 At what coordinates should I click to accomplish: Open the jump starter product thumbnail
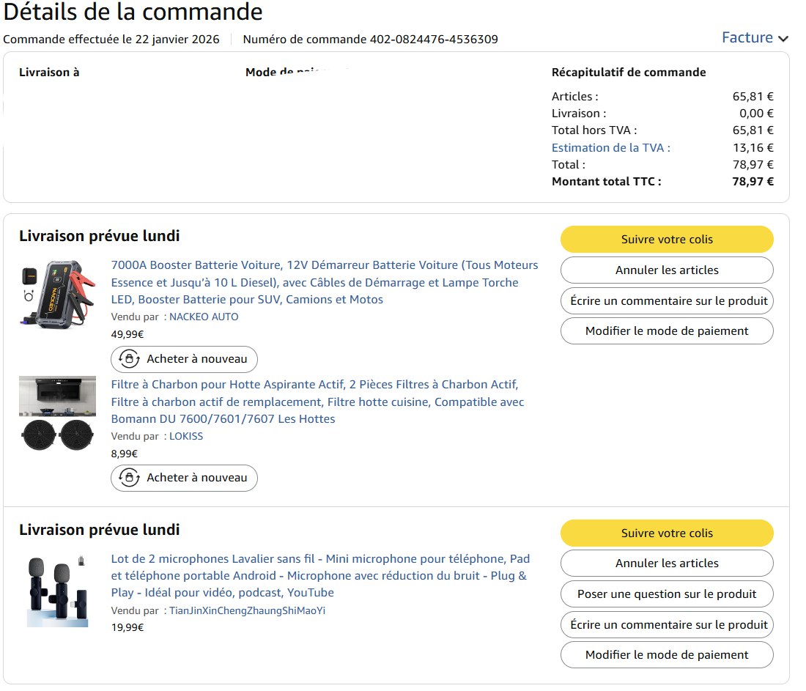pyautogui.click(x=57, y=293)
